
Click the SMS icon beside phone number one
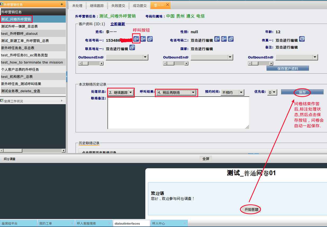click(143, 39)
